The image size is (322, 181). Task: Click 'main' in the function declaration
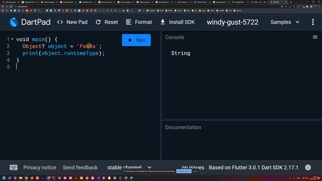coord(38,39)
